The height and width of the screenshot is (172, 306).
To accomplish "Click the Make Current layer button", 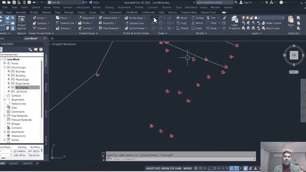I will tap(272, 23).
